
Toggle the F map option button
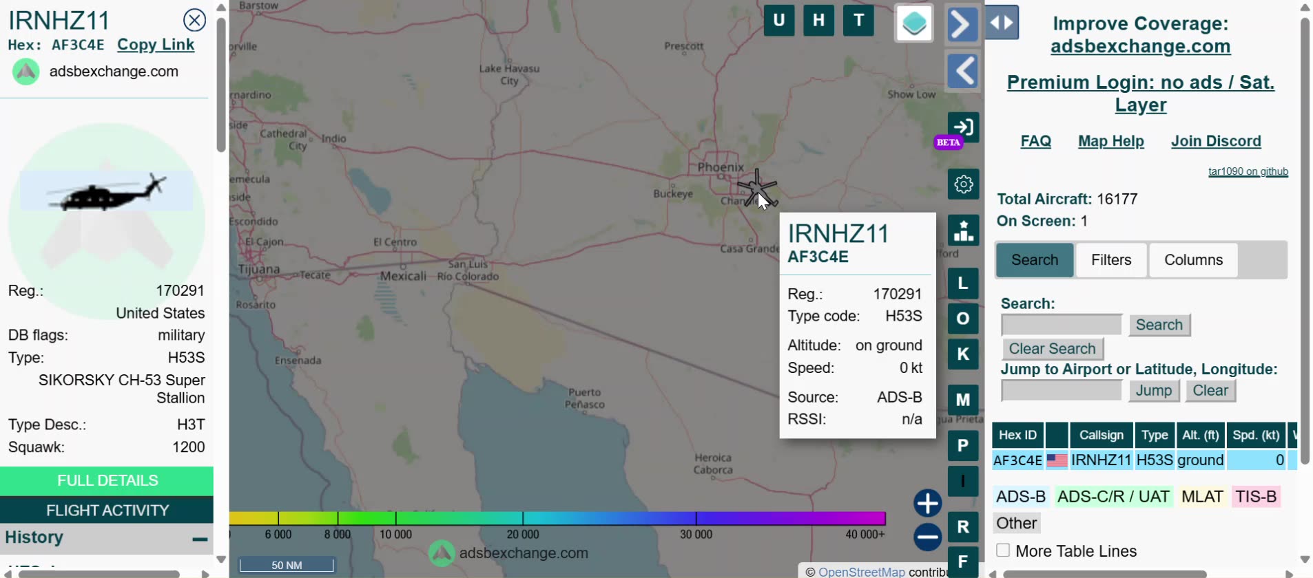[x=963, y=562]
